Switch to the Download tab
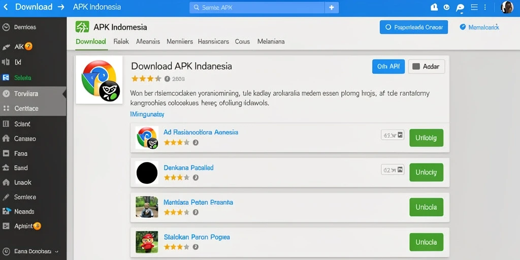This screenshot has width=520, height=260. click(x=91, y=42)
